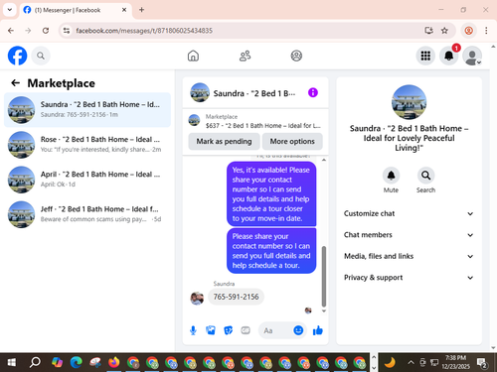The width and height of the screenshot is (497, 372).
Task: Open Chrome three-dot menu
Action: [x=486, y=31]
